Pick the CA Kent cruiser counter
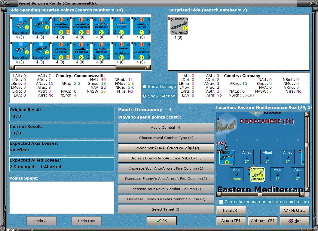Screen dimensions: 318x231 121,26
